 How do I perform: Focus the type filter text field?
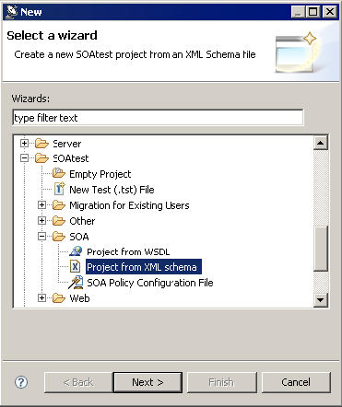[x=158, y=118]
